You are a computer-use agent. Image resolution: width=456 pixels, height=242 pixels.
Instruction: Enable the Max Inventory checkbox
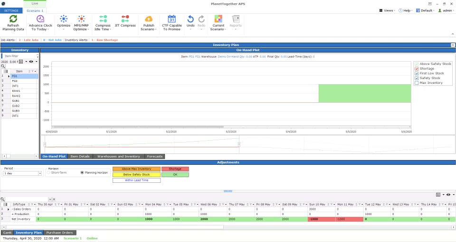click(417, 83)
